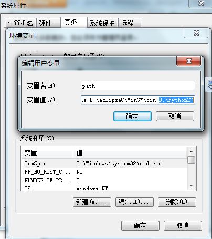Select the NUMBER_OF_PR... variable row
Screen dimensions: 212x239
coord(104,180)
